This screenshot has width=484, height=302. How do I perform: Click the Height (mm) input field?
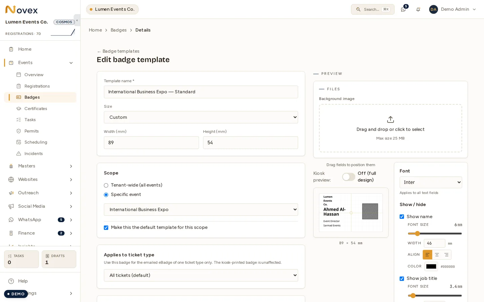(x=250, y=143)
